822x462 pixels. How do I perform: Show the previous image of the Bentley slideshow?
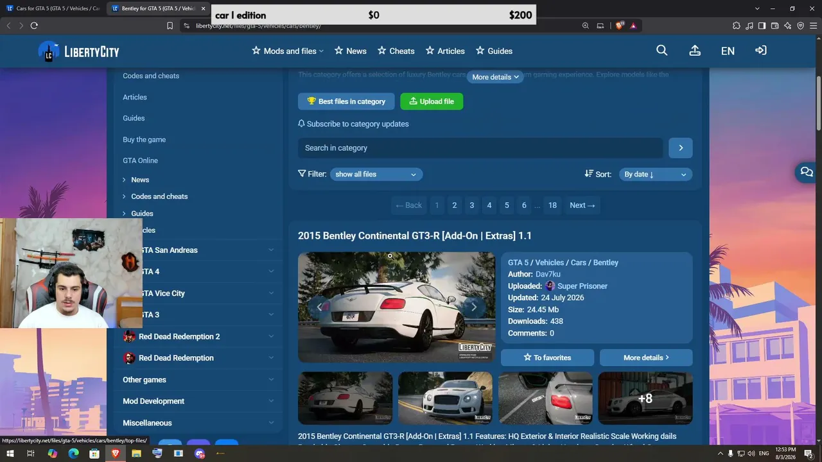tap(319, 307)
